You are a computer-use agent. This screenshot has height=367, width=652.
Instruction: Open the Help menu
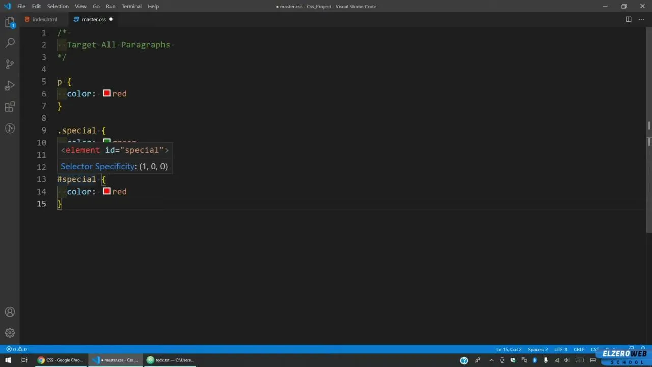coord(153,6)
